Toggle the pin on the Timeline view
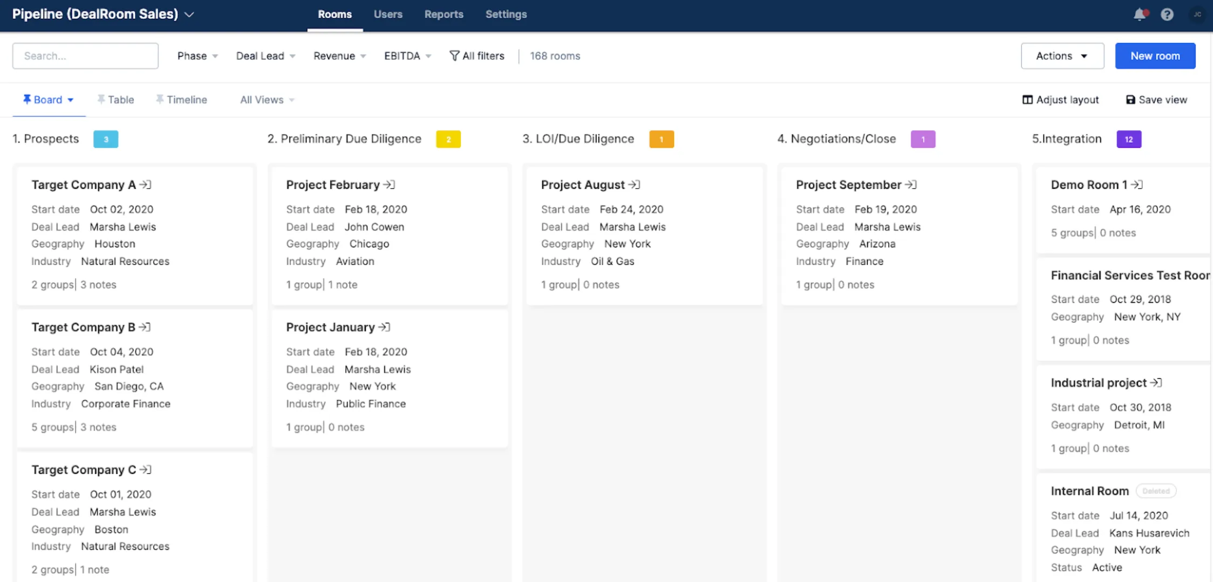The image size is (1213, 582). pyautogui.click(x=160, y=99)
